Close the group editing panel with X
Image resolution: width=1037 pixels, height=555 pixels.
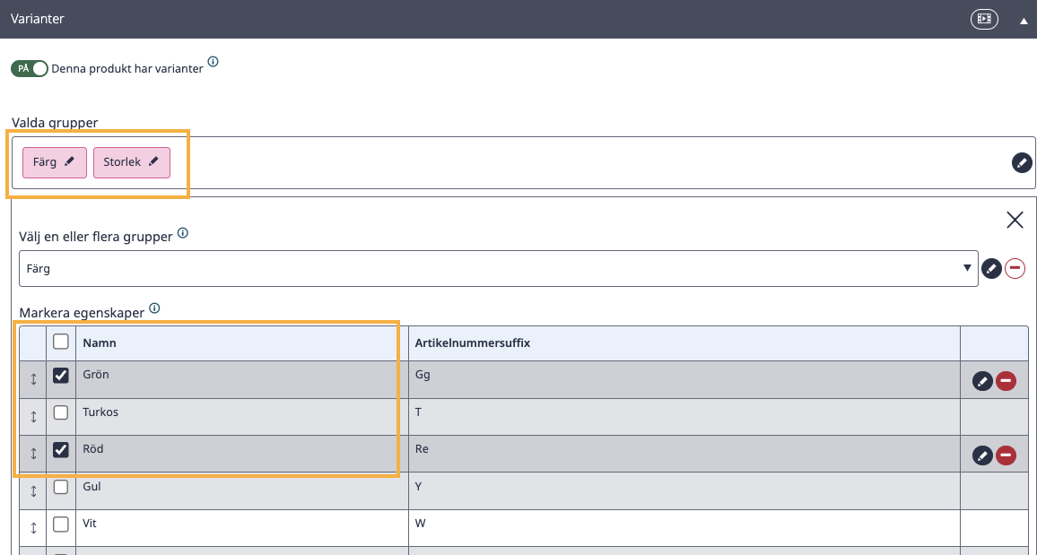coord(1015,220)
